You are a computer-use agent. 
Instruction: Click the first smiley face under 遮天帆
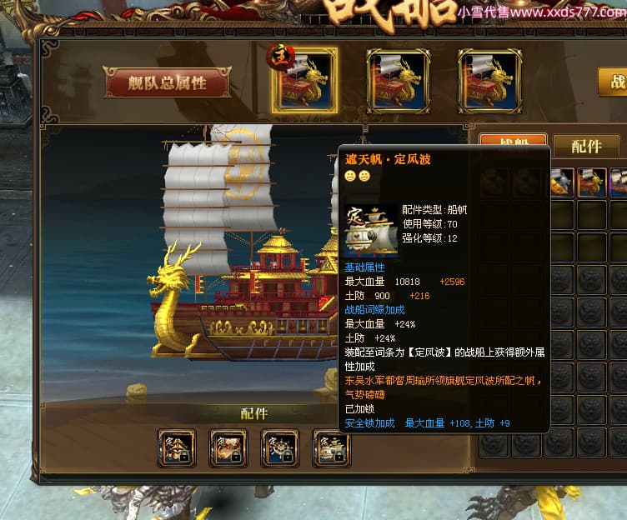[350, 176]
